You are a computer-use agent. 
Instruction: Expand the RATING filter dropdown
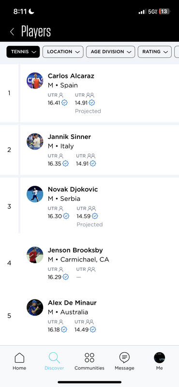(x=154, y=52)
